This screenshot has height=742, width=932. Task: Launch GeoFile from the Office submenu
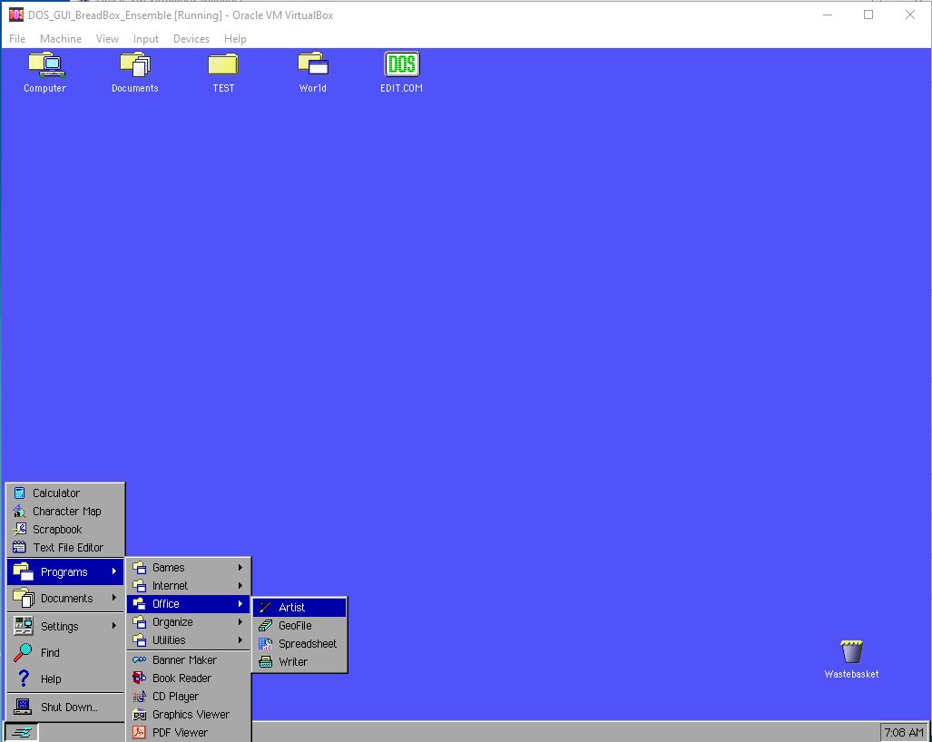(297, 625)
